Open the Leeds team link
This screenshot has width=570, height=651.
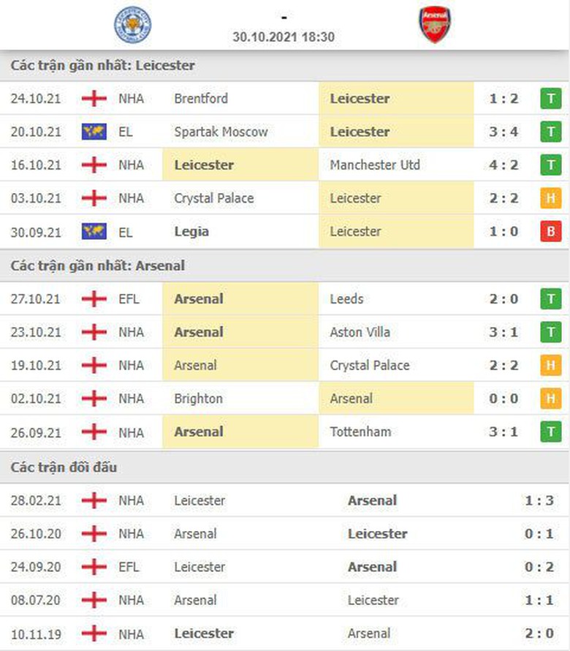346,298
